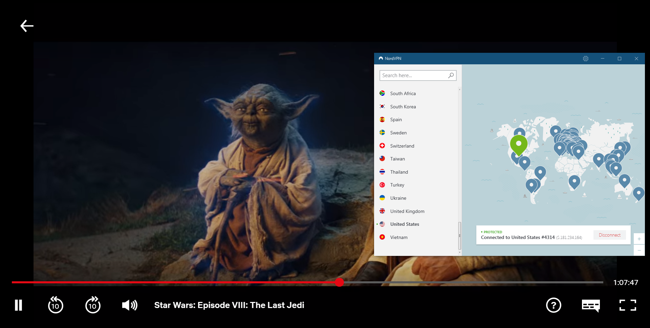
Task: Click the country list scrollbar thumb
Action: (459, 236)
